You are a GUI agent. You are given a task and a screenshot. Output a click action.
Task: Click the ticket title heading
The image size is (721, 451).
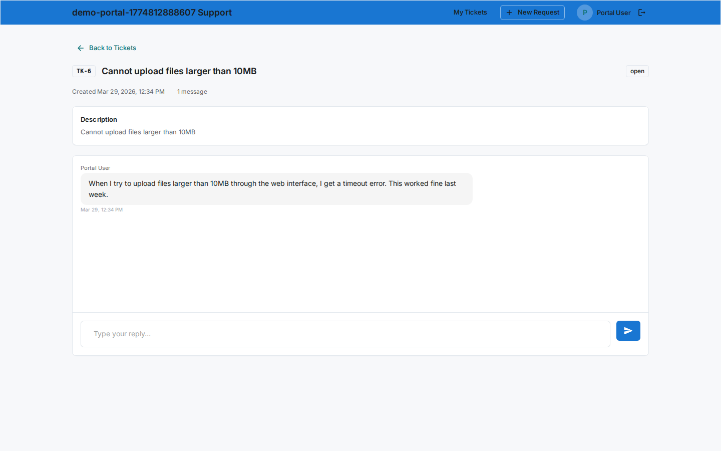click(x=179, y=71)
